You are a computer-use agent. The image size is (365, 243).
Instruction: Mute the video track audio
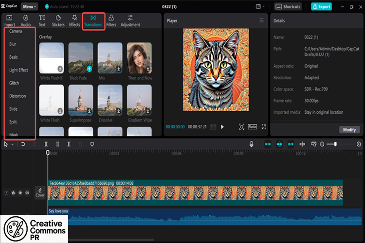coord(27,192)
